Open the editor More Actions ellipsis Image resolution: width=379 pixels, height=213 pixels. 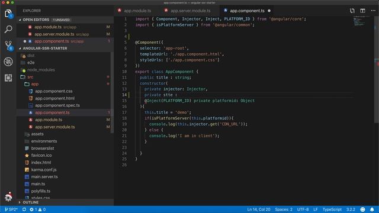click(x=373, y=11)
